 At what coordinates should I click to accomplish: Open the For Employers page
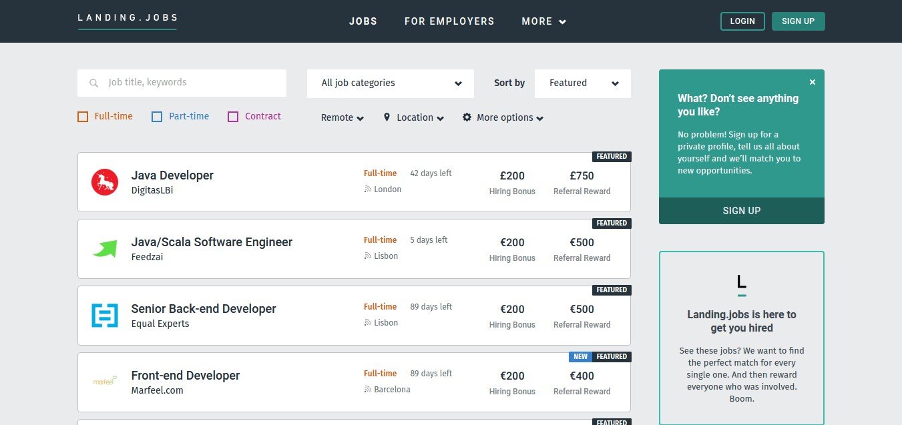(449, 21)
